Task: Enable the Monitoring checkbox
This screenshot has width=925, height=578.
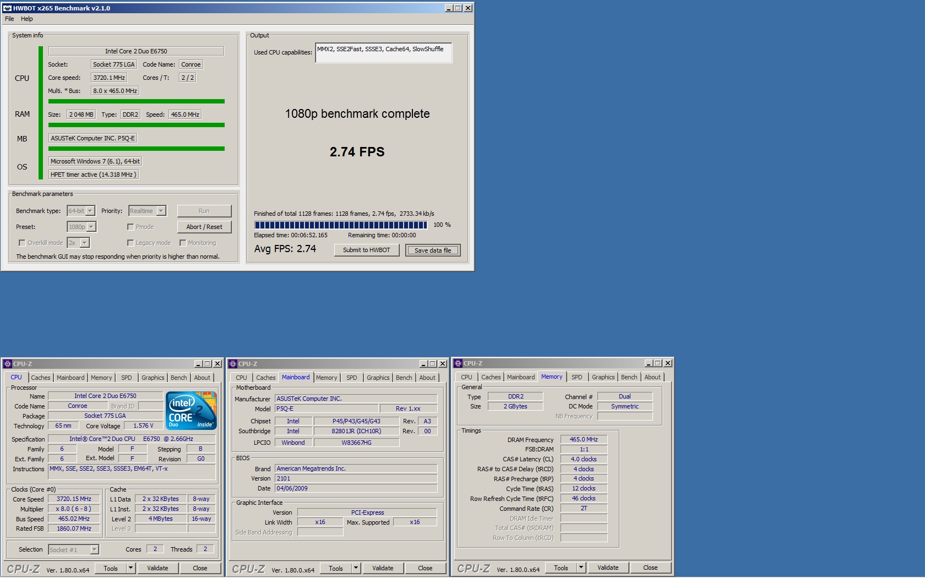Action: coord(183,243)
